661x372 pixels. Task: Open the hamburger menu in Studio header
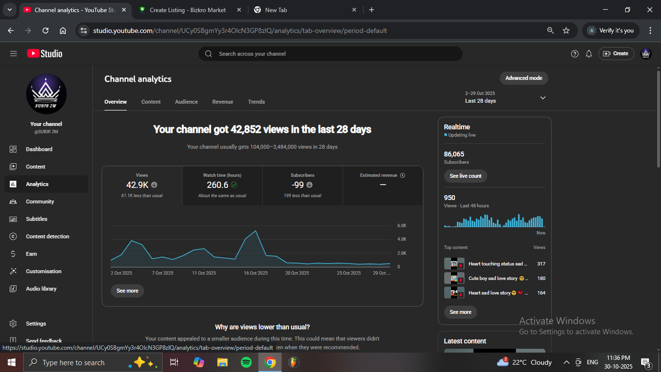click(x=14, y=54)
